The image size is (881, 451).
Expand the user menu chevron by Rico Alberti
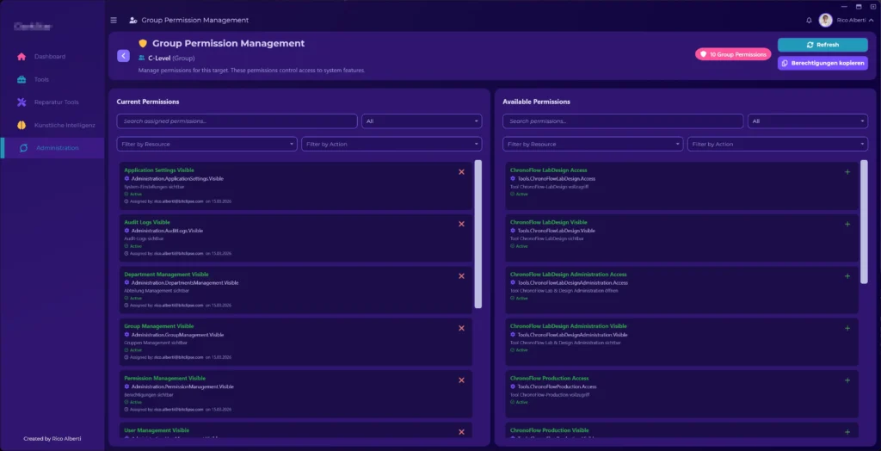point(871,21)
